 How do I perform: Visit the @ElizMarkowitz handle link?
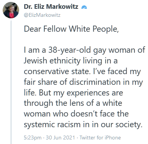point(42,15)
